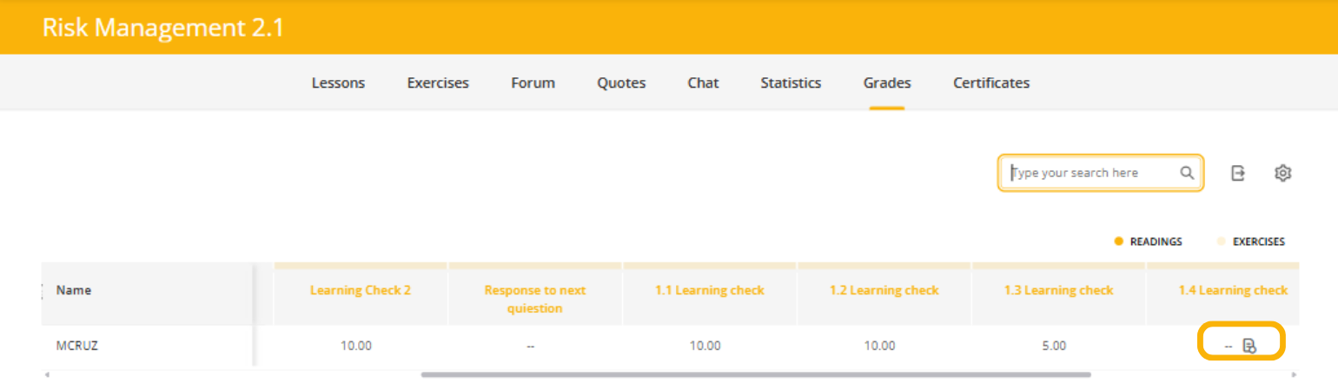Click the grade review icon under 1.4 Learning check
Screen dimensions: 1338x390
1249,346
